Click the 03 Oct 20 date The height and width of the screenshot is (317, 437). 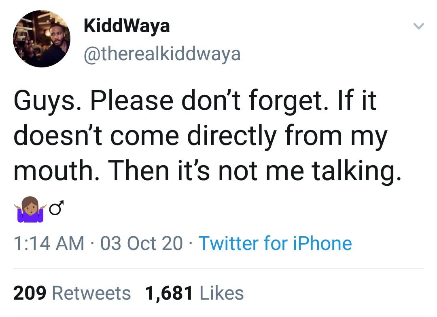pyautogui.click(x=140, y=244)
